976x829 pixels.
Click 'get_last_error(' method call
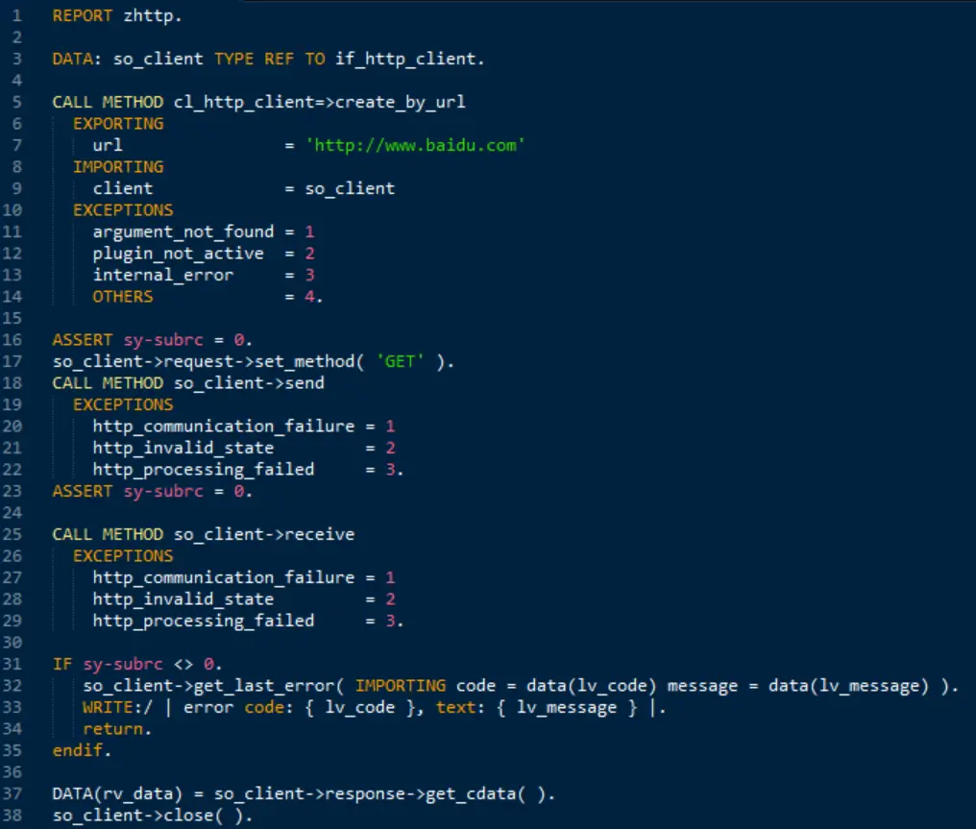click(x=269, y=686)
